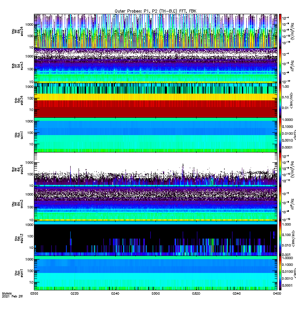Click the thc fbk scm1 panel label
Viewport: 296px width, 316px height.
(x=19, y=273)
